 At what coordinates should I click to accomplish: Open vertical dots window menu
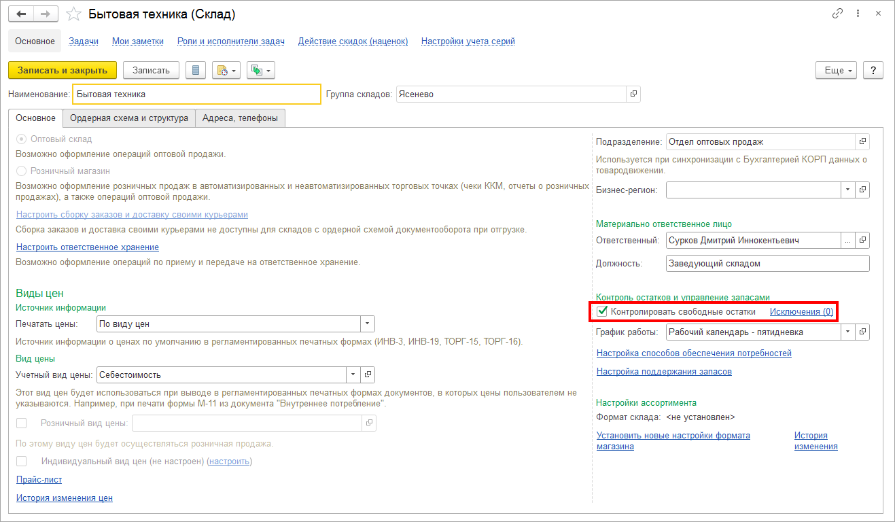[858, 14]
